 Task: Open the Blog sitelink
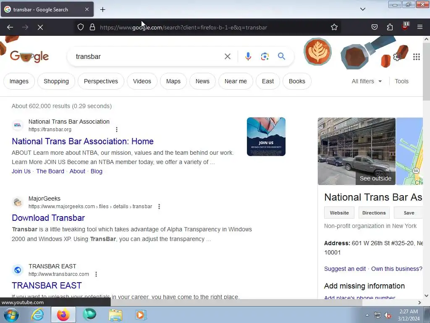click(x=97, y=171)
